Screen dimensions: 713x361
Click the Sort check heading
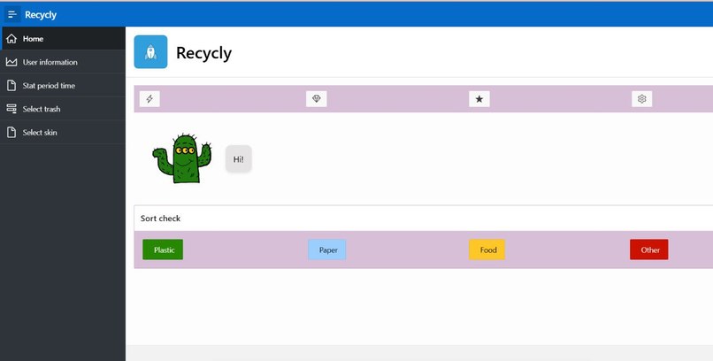click(x=160, y=219)
